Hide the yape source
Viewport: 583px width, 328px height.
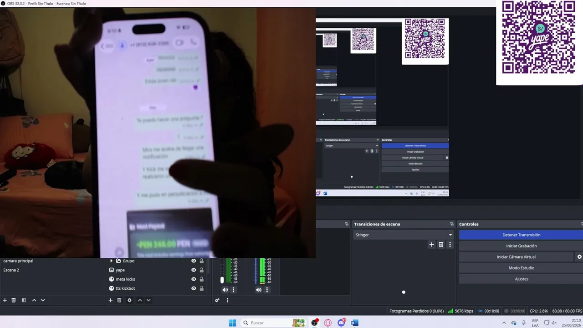click(x=194, y=270)
